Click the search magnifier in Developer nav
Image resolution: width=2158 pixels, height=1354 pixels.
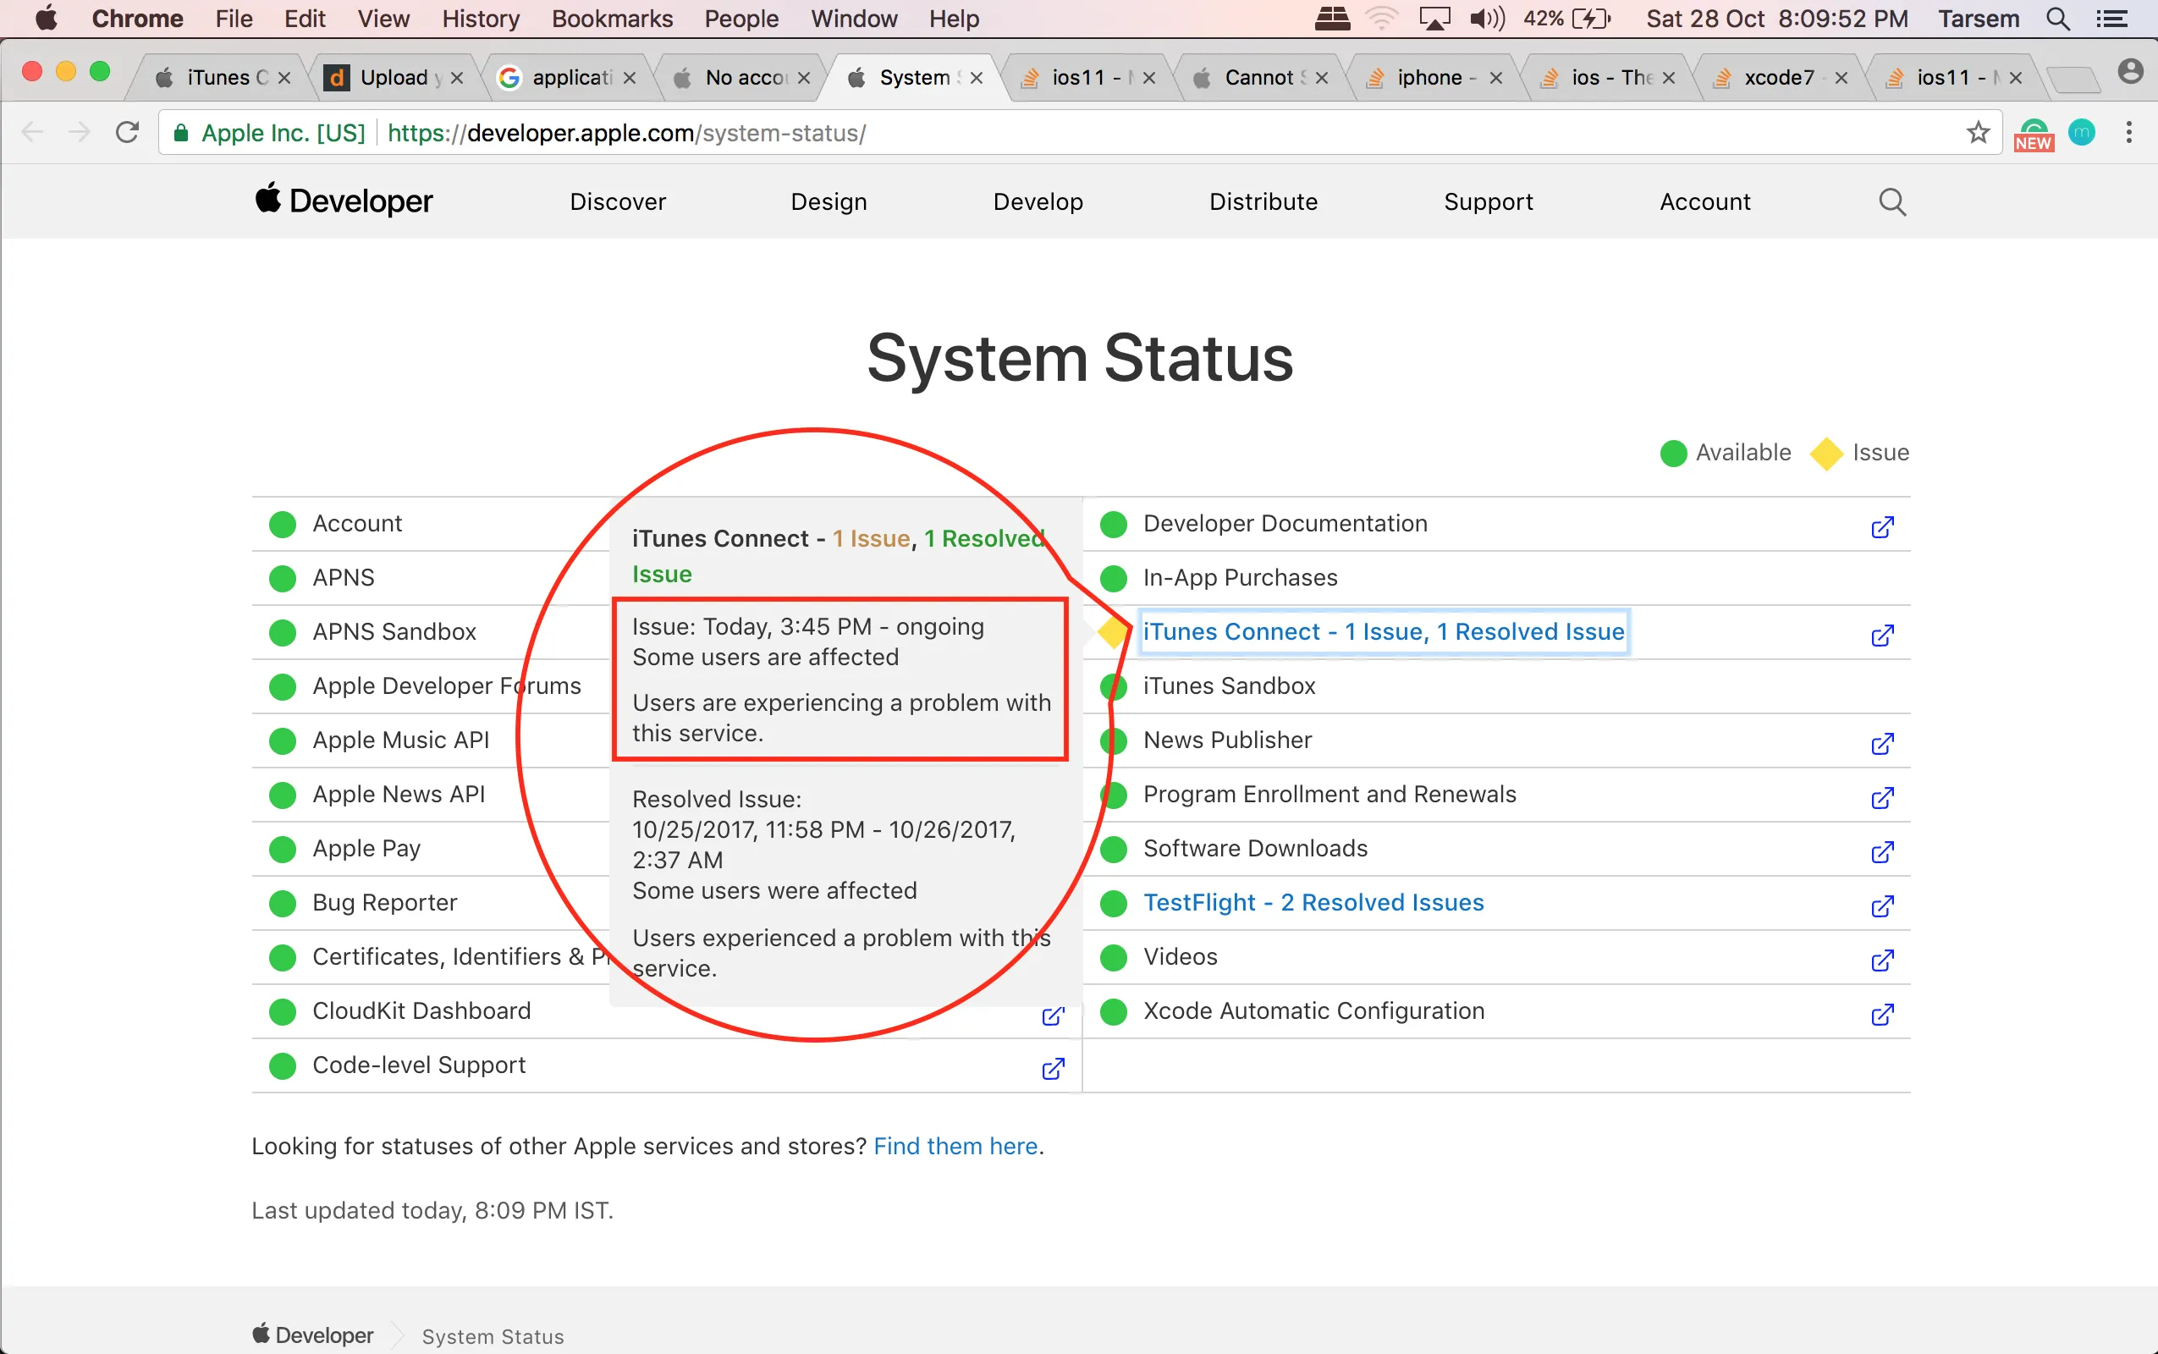click(x=1891, y=202)
